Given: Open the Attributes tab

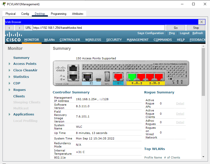Looking at the screenshot, I should [x=78, y=14].
